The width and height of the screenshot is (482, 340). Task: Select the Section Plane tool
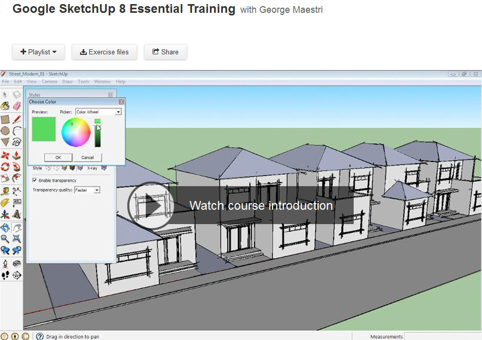16,275
